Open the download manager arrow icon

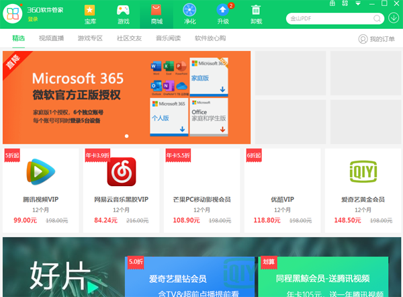pyautogui.click(x=394, y=18)
